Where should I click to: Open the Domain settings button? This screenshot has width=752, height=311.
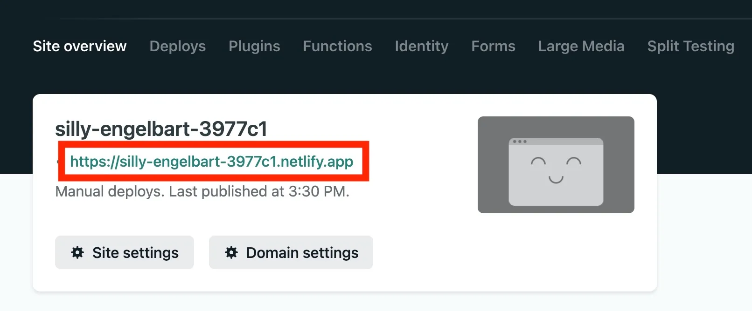click(x=291, y=252)
